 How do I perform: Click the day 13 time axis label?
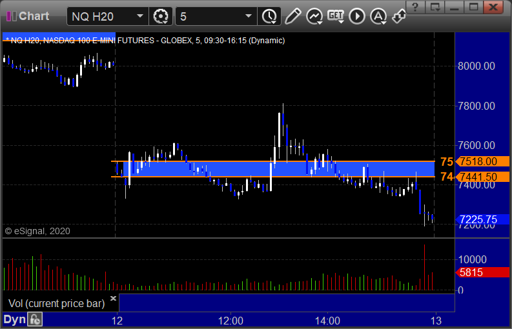click(x=436, y=321)
